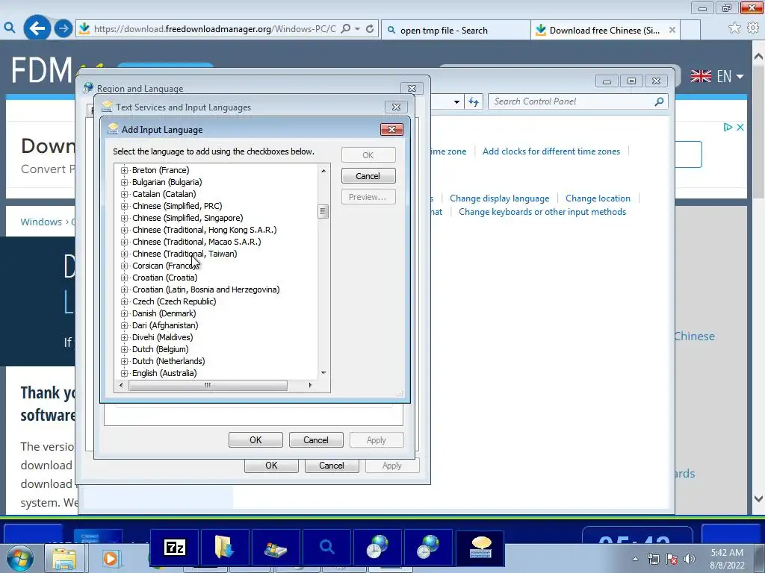Open the media player taskbar icon
Screen dimensions: 765x573
point(111,558)
